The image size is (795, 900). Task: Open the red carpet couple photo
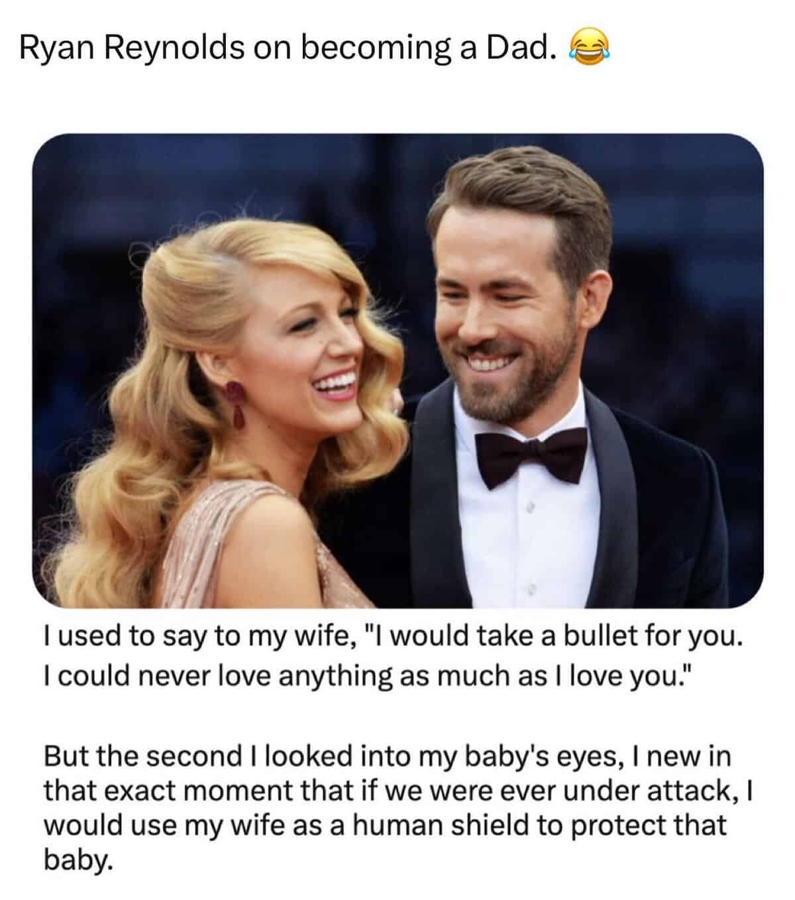(x=397, y=370)
